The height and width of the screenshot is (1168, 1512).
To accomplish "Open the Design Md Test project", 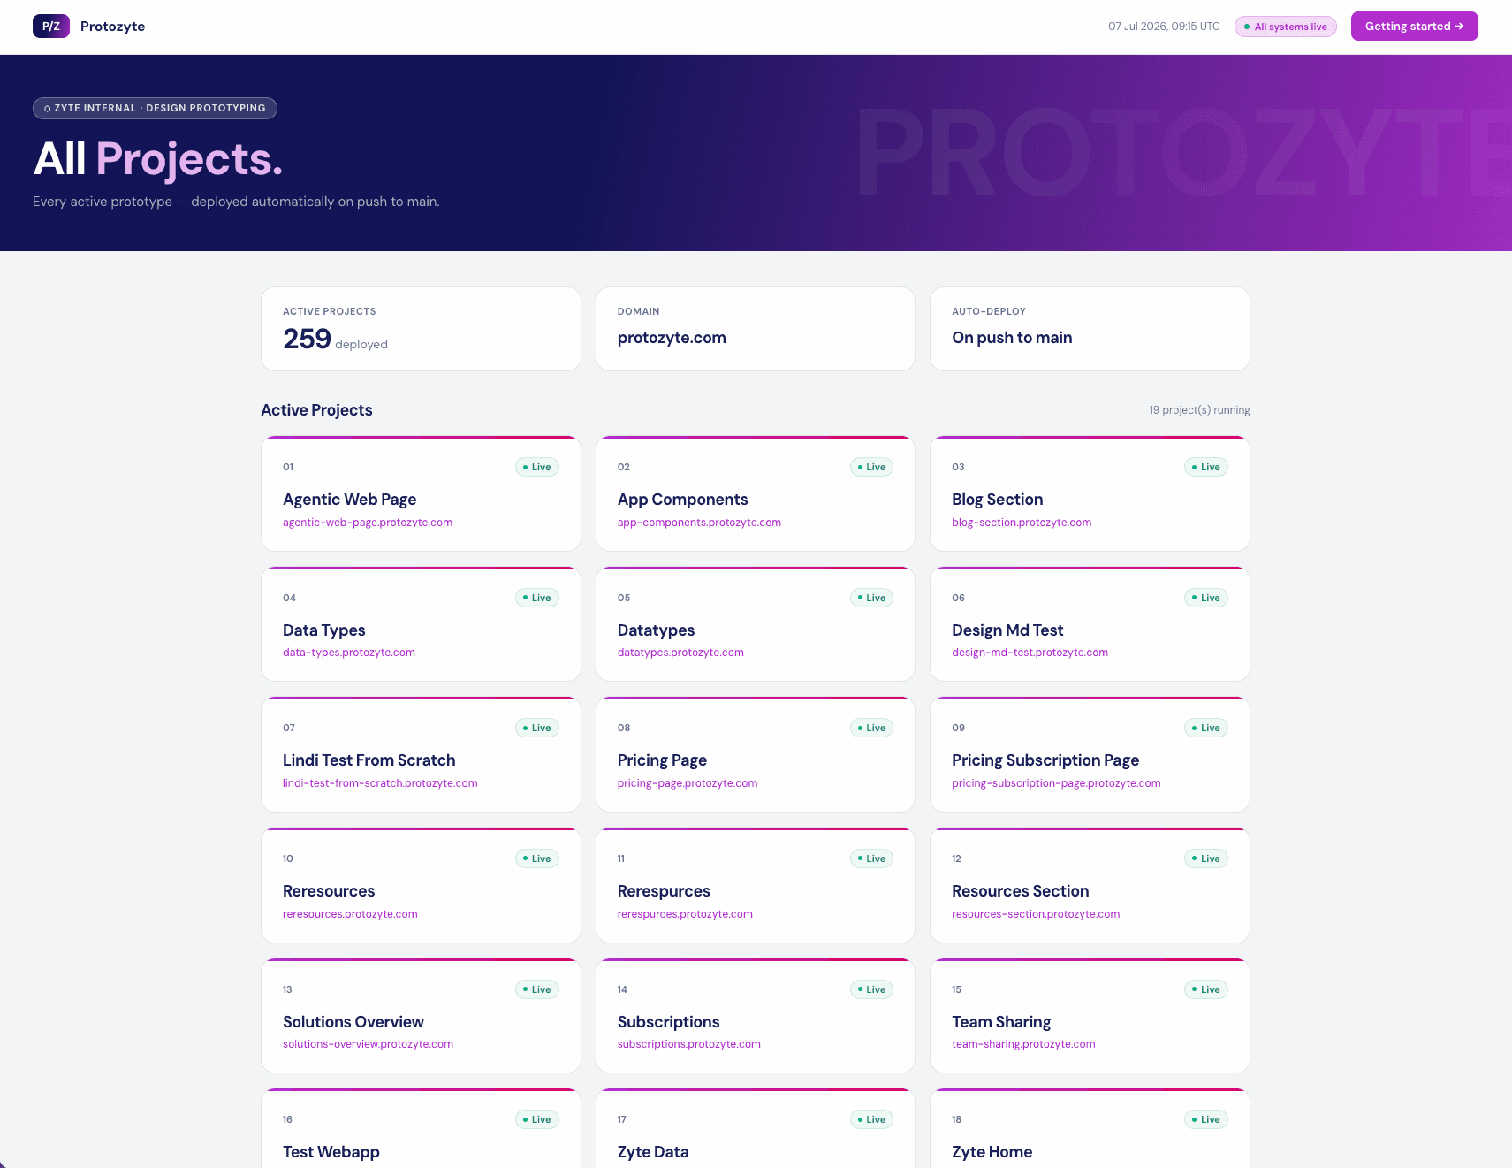I will coord(1090,624).
